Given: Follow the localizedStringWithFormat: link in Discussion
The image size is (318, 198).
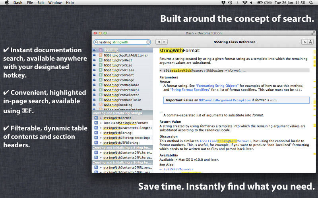Looking at the screenshot, I should (x=225, y=141).
